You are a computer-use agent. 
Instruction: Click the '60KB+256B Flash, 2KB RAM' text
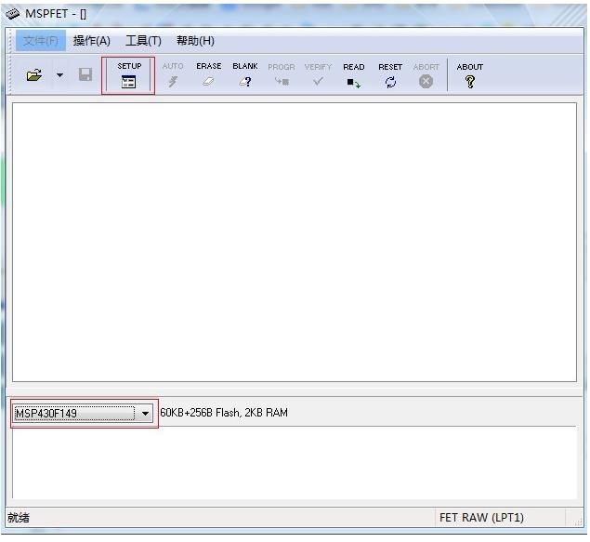point(224,413)
